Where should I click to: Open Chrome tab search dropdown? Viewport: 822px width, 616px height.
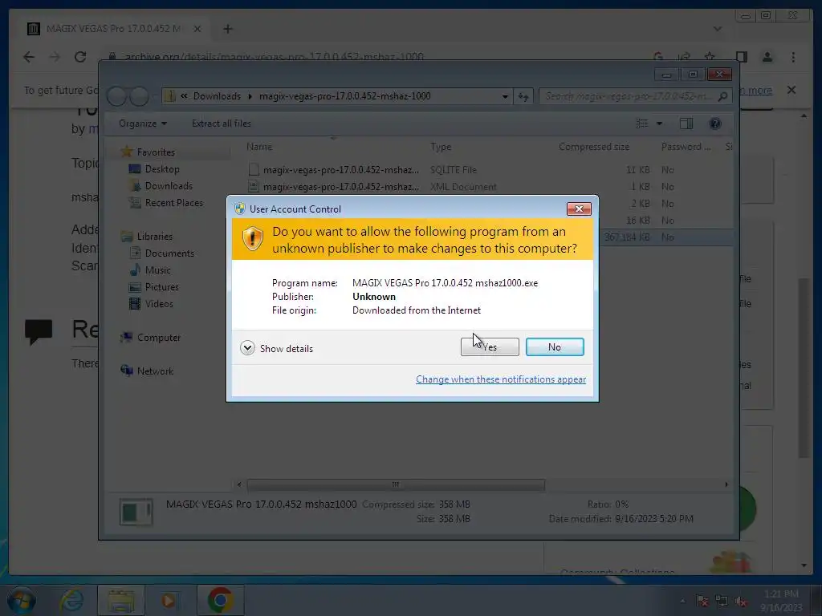(x=718, y=30)
